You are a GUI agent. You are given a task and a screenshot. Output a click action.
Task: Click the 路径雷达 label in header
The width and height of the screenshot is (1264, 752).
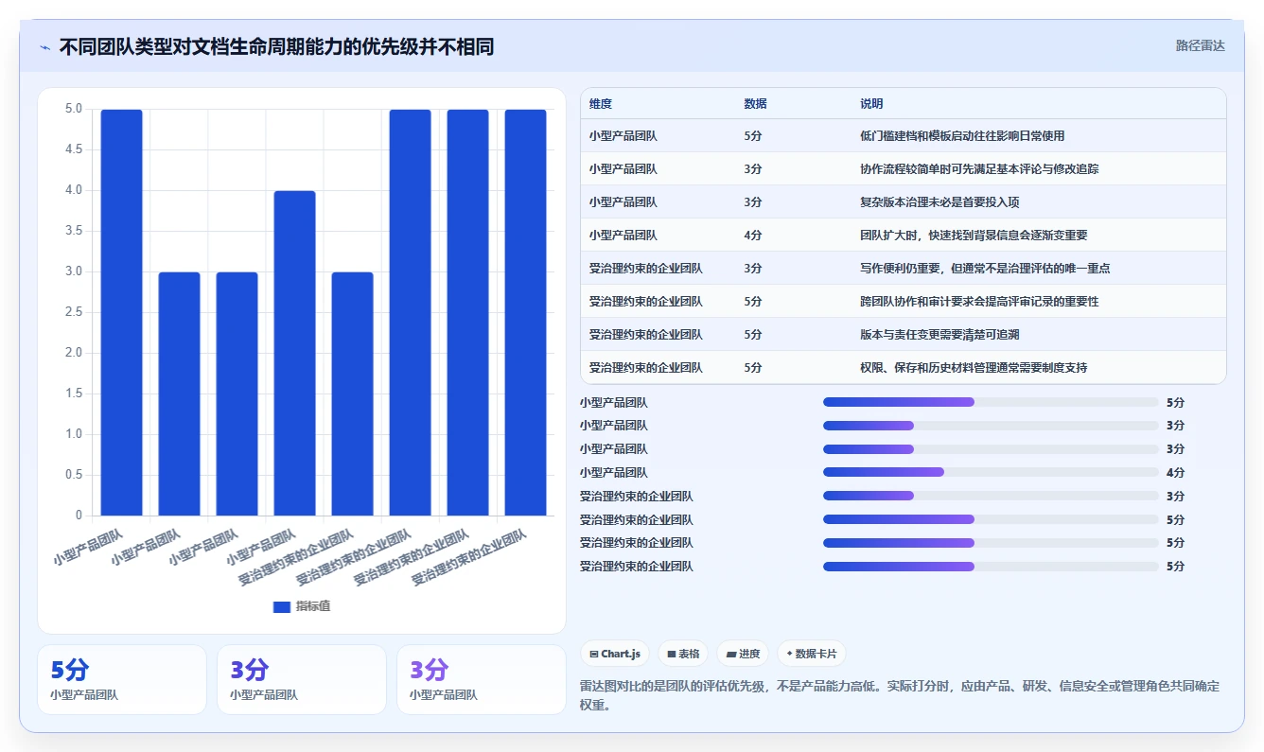pyautogui.click(x=1201, y=45)
